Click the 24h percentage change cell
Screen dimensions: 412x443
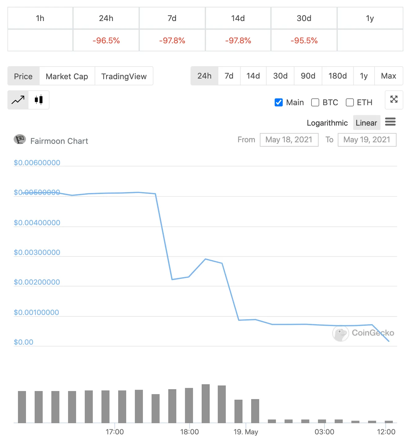(106, 40)
